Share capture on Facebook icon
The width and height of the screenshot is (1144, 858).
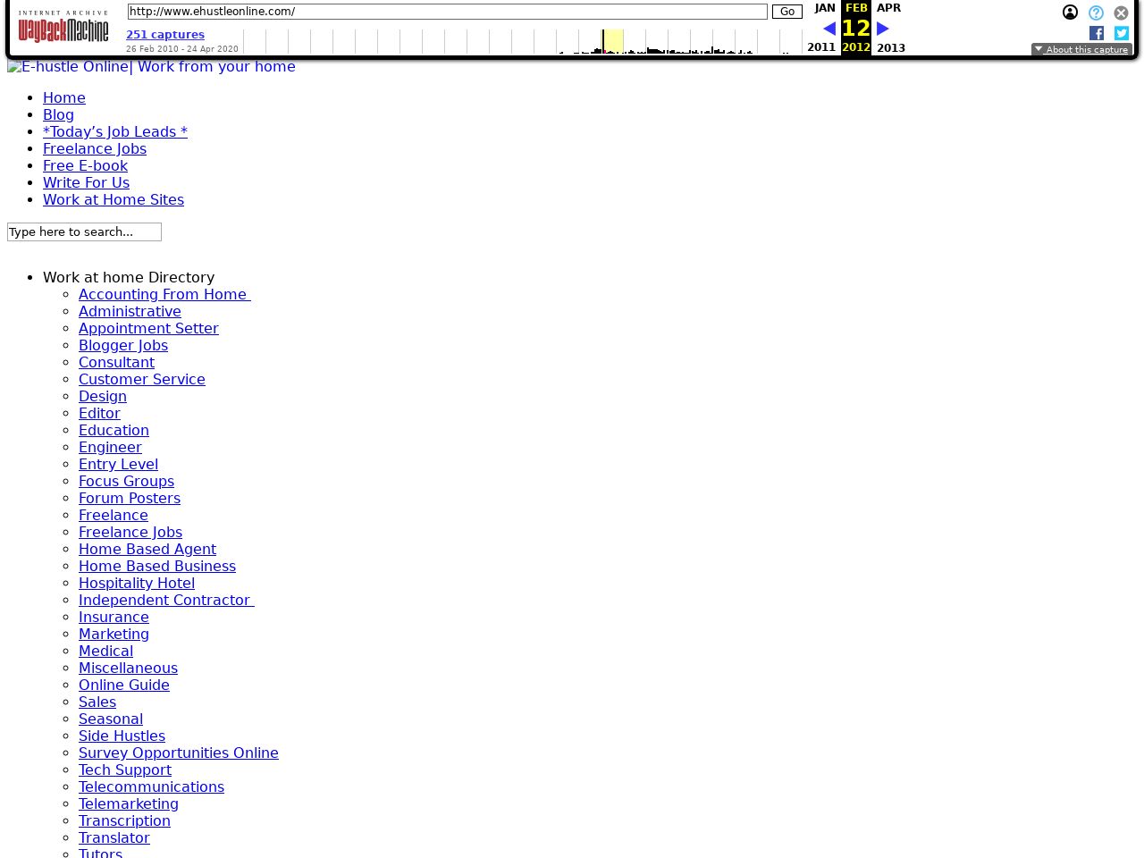[1097, 33]
